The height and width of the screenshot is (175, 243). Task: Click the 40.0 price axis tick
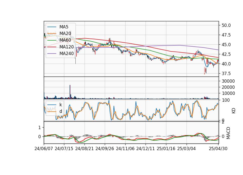[226, 64]
